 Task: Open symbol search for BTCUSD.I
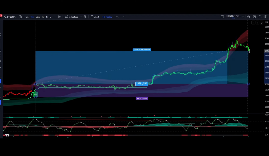tap(10, 17)
